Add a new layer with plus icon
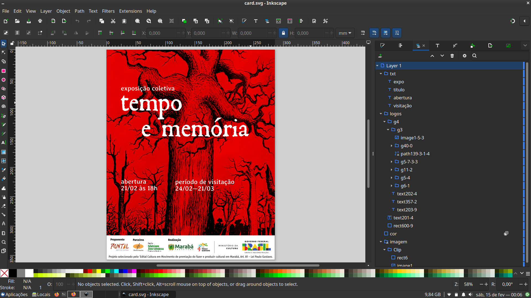The width and height of the screenshot is (531, 298). click(x=380, y=56)
